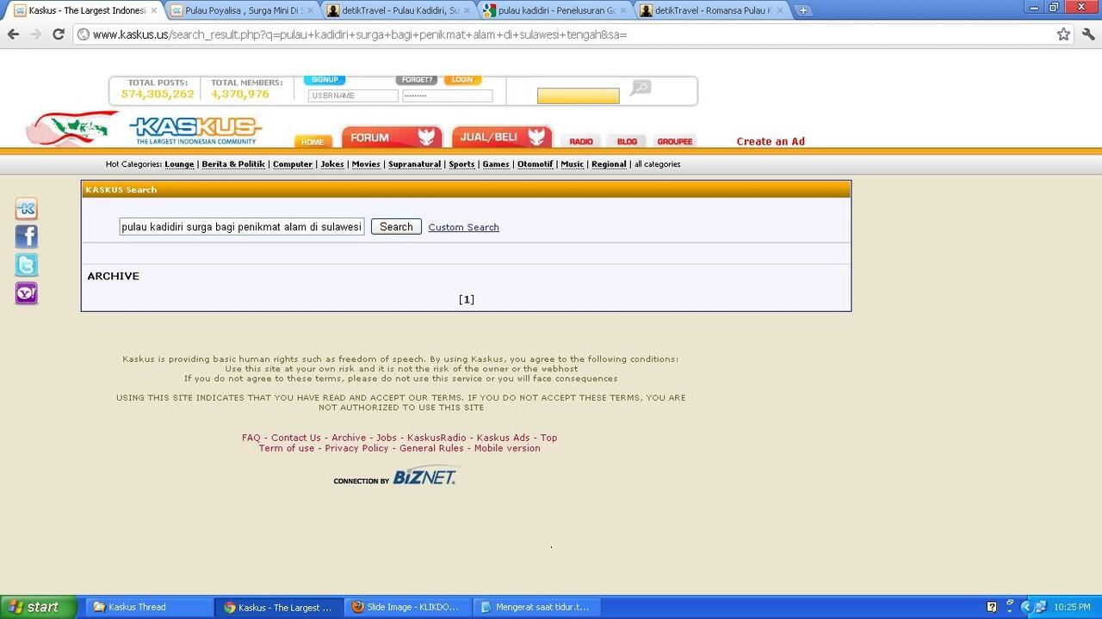
Task: Open a new browser tab
Action: tap(802, 10)
